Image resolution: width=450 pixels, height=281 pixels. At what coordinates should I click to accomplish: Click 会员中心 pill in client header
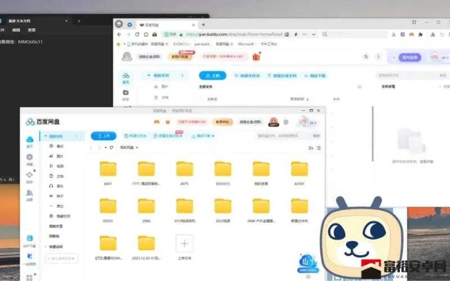(223, 122)
